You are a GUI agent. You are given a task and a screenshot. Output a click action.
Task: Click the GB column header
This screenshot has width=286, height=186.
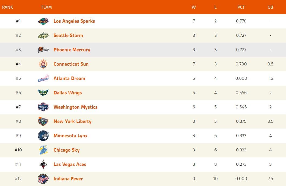(x=270, y=7)
